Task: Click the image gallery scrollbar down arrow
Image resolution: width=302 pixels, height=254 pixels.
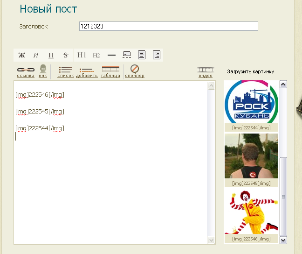Action: (283, 240)
